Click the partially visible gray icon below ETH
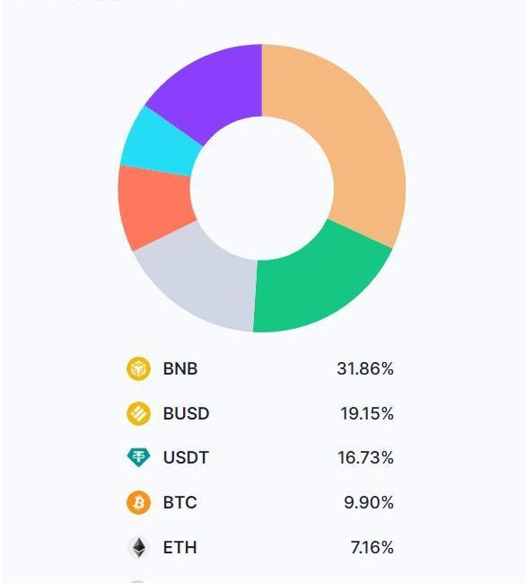Viewport: 525px width, 583px height. pyautogui.click(x=138, y=581)
